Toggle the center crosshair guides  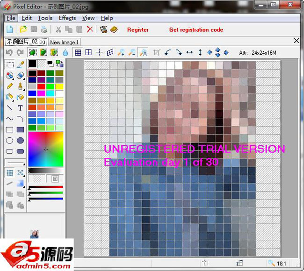[99, 52]
